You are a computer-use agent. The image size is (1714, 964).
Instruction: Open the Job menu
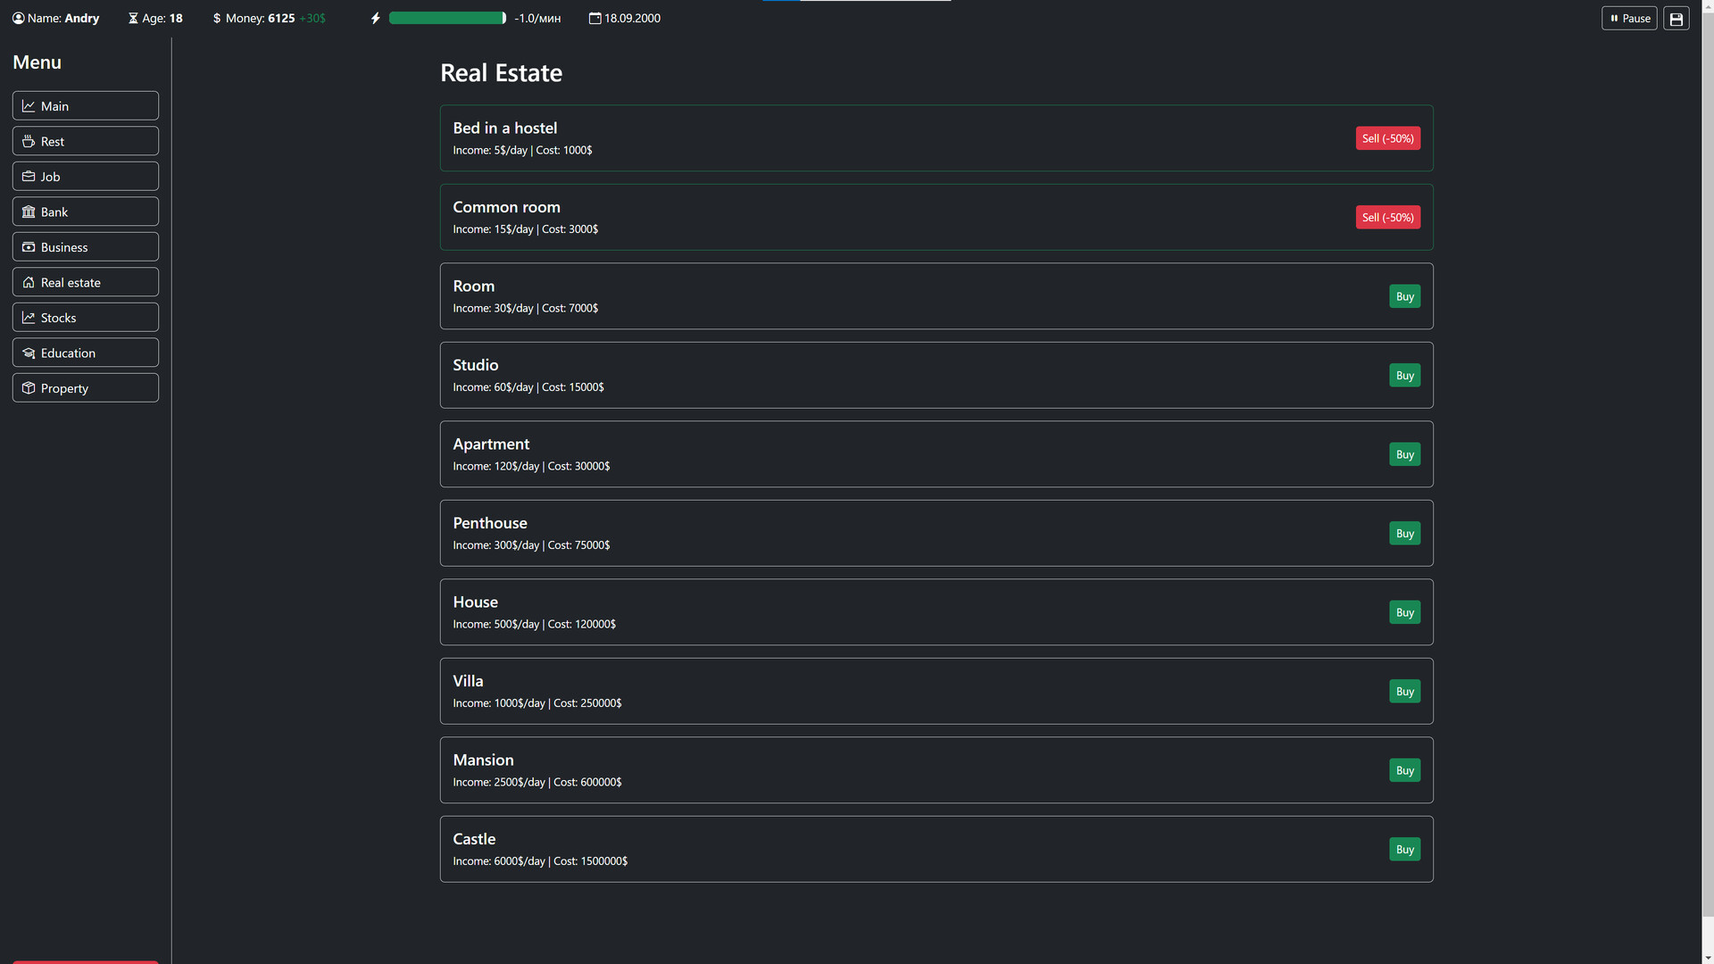pos(86,177)
